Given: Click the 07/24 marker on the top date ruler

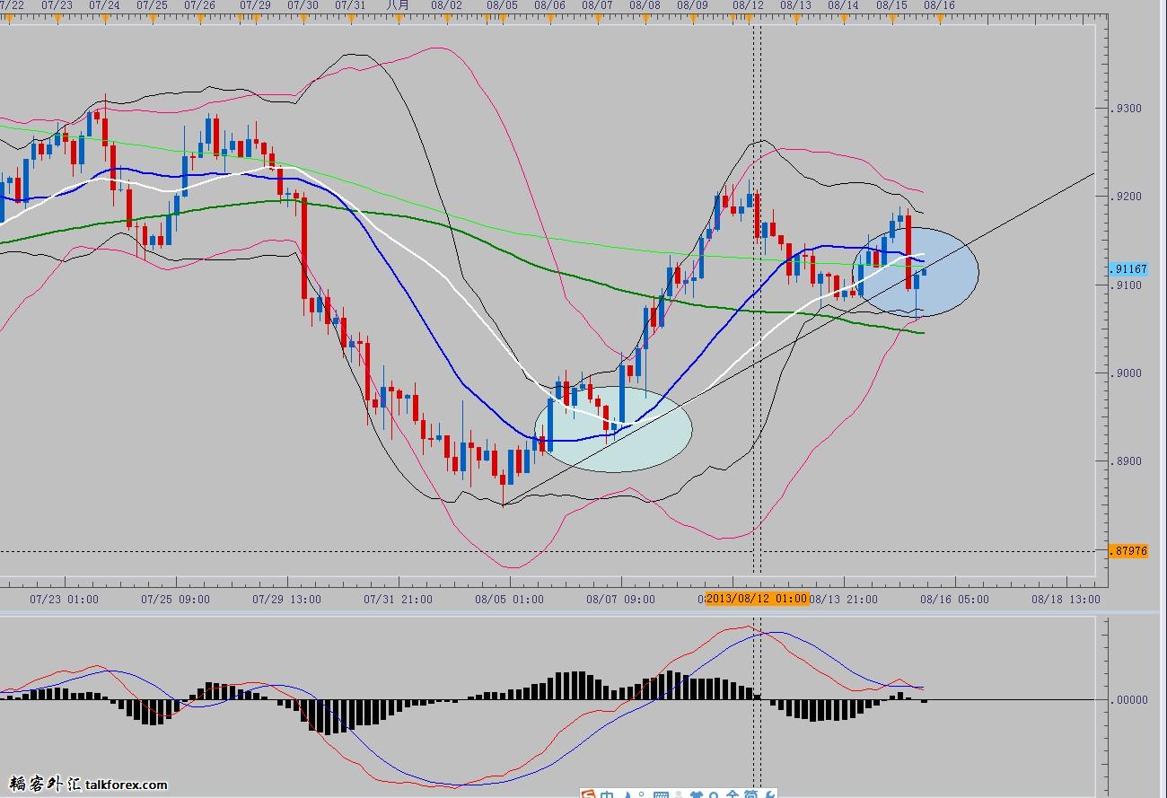Looking at the screenshot, I should click(104, 5).
